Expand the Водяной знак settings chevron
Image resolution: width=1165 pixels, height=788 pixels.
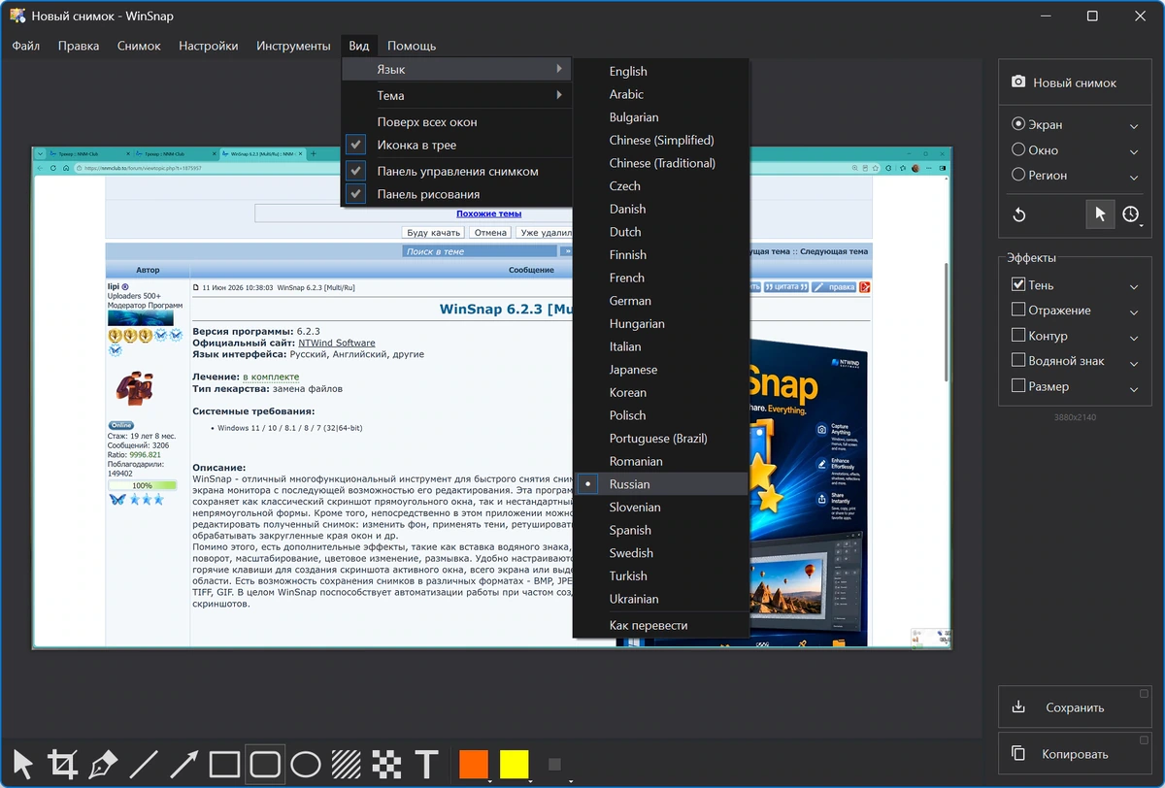click(1134, 363)
